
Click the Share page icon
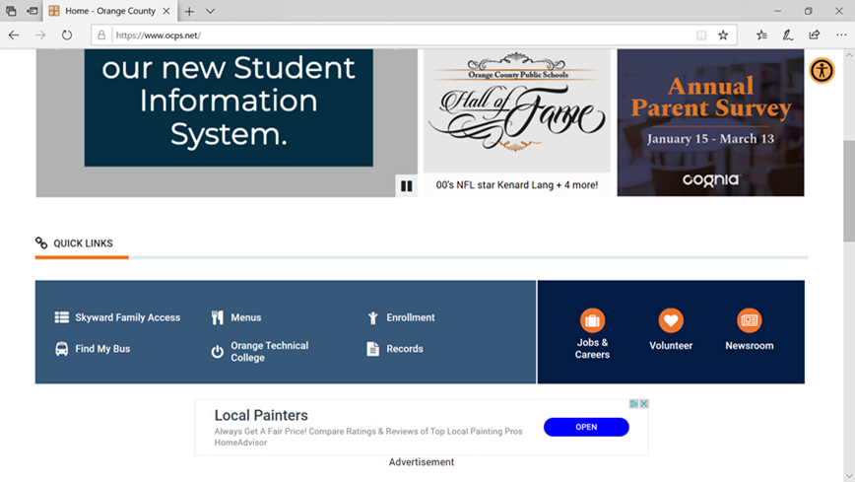click(814, 35)
